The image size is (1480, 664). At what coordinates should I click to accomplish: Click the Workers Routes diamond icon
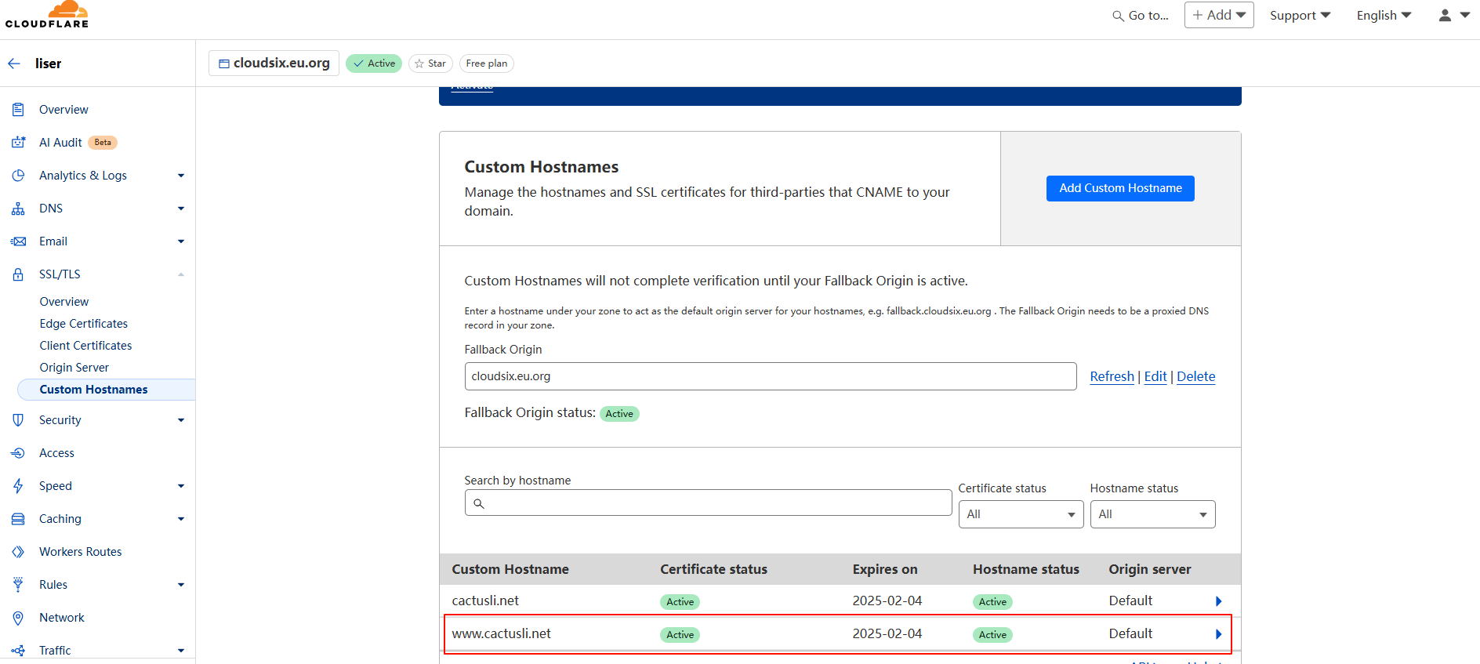click(18, 552)
